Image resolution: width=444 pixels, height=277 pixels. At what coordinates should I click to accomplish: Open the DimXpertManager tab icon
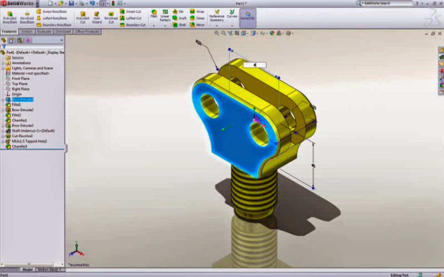coord(28,41)
